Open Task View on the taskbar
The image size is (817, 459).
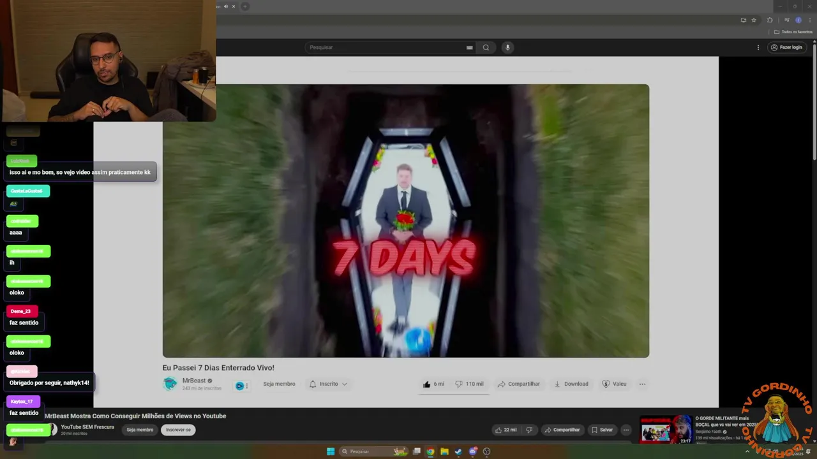coord(416,451)
